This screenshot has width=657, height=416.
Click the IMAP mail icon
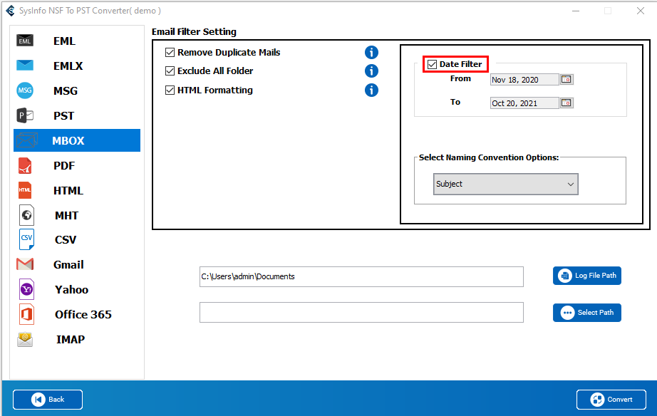pyautogui.click(x=25, y=339)
